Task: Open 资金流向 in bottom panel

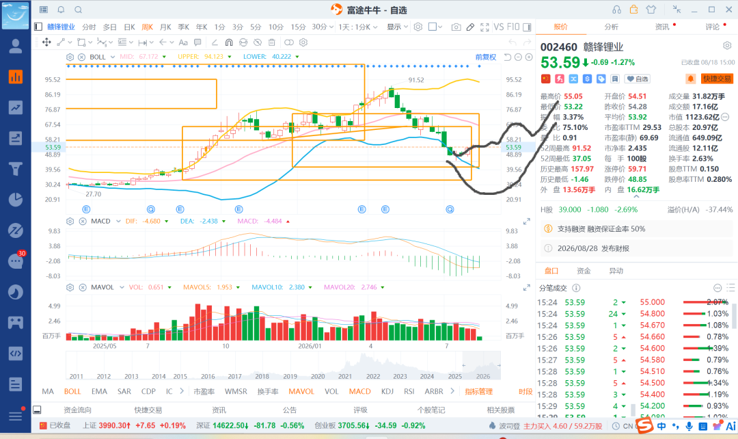Action: click(78, 410)
